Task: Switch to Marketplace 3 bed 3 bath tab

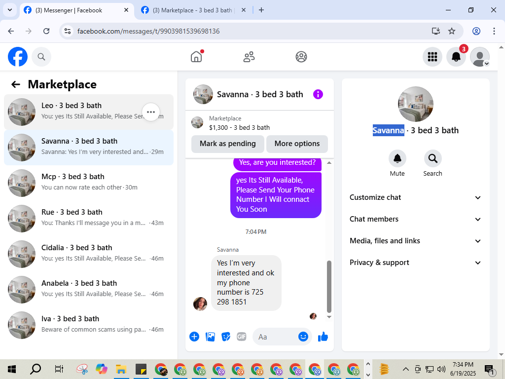Action: point(193,10)
